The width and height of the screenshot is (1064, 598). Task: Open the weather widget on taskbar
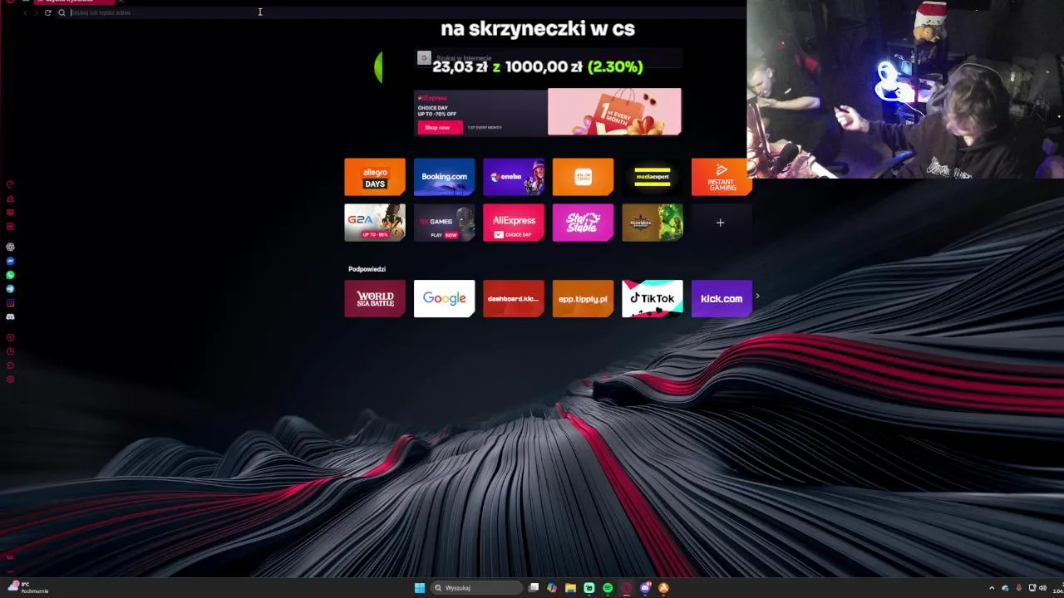pos(27,587)
